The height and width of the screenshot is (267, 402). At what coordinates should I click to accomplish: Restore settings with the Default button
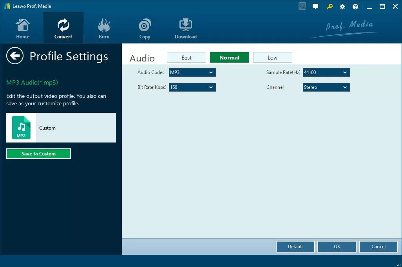click(295, 246)
